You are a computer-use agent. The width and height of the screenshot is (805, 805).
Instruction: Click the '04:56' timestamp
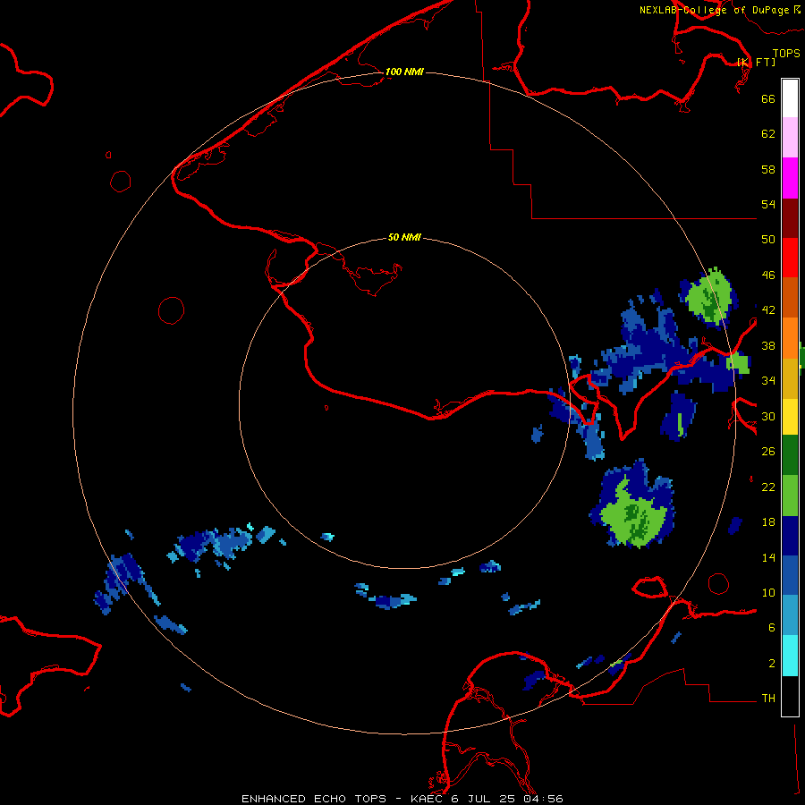(x=543, y=799)
